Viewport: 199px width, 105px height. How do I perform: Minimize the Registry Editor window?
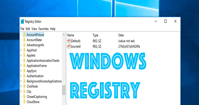156,21
